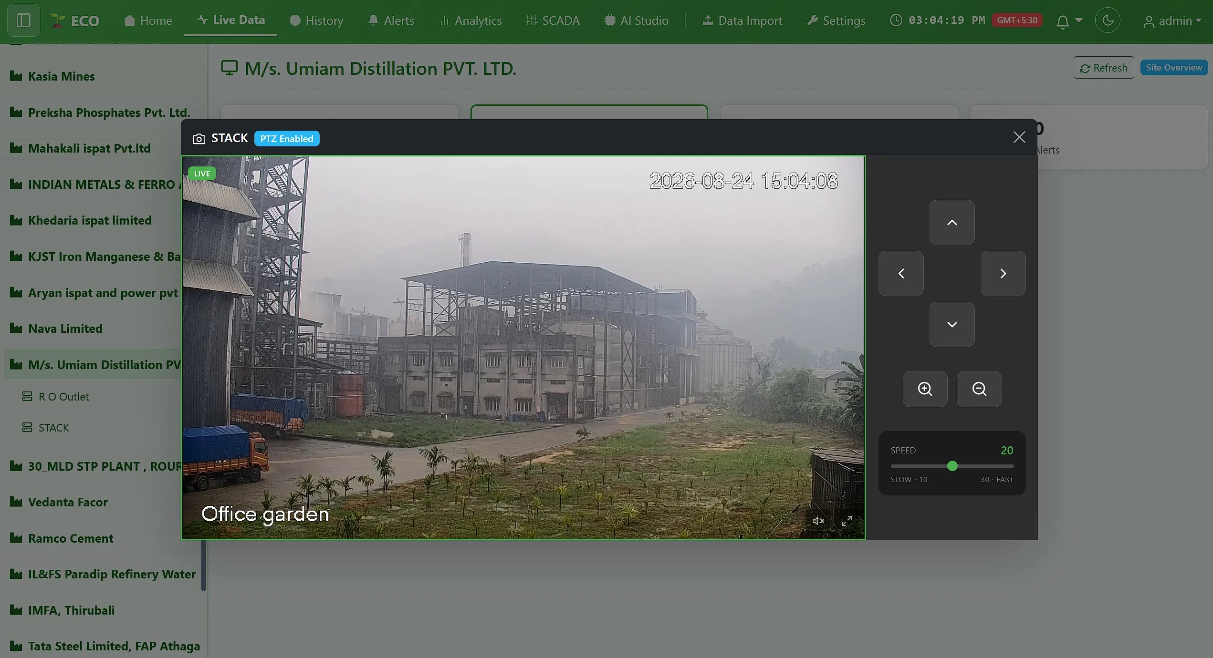1213x658 pixels.
Task: Toggle dark mode moon icon
Action: click(1108, 21)
